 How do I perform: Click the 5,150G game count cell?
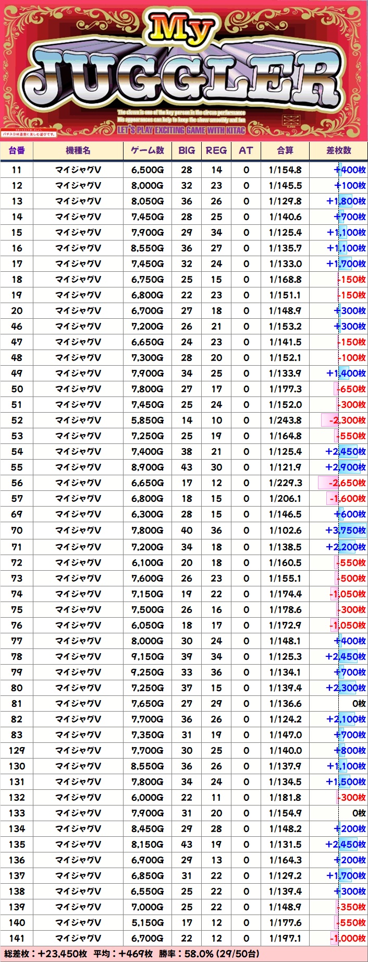(x=148, y=923)
